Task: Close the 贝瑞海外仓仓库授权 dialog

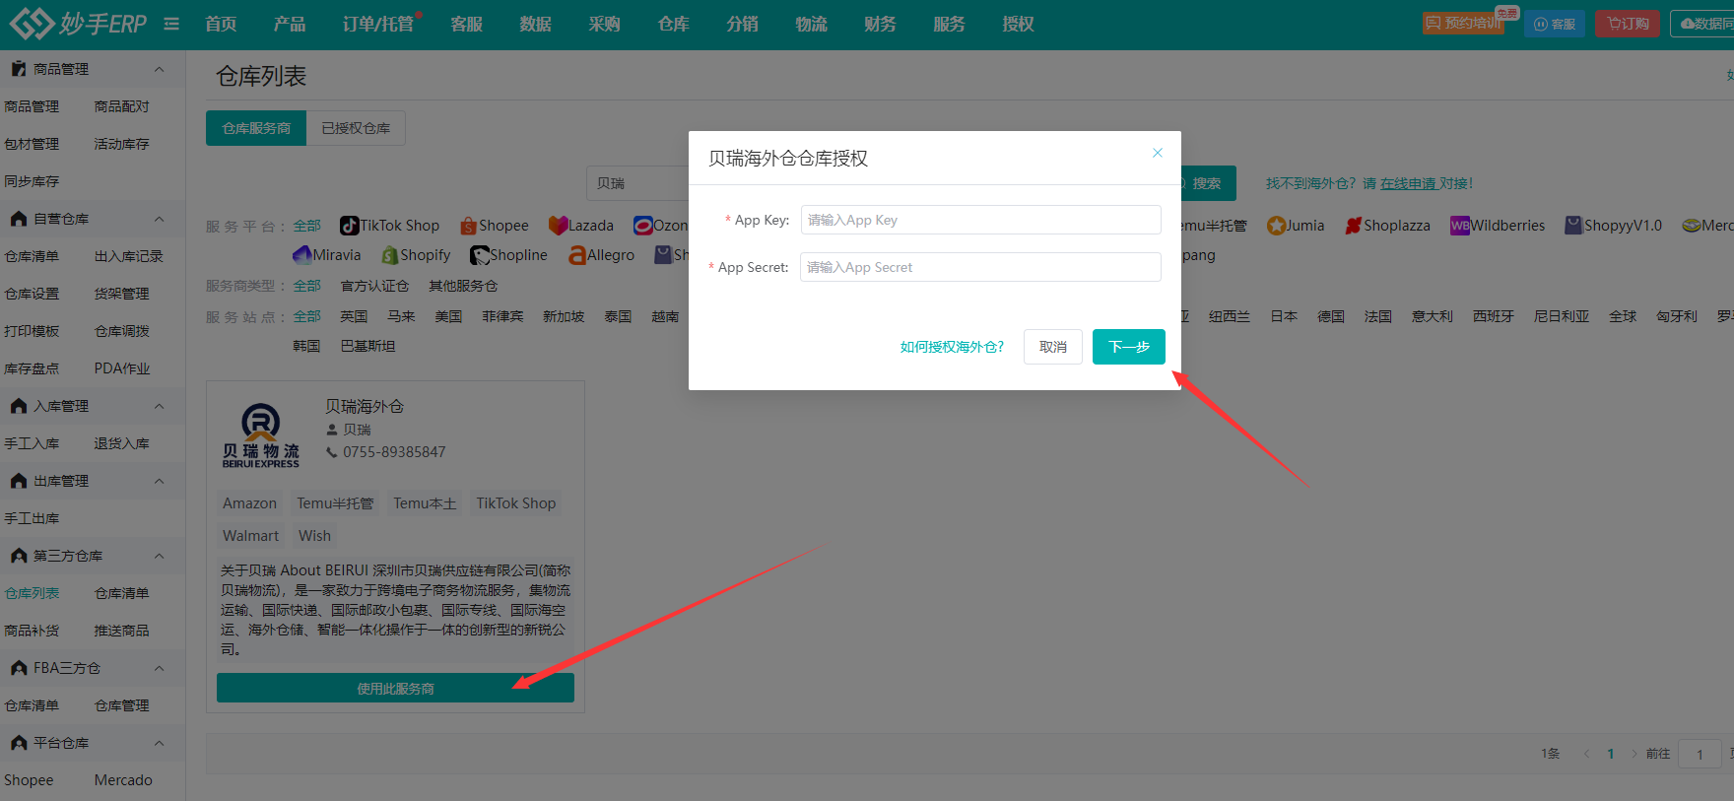Action: 1158,153
